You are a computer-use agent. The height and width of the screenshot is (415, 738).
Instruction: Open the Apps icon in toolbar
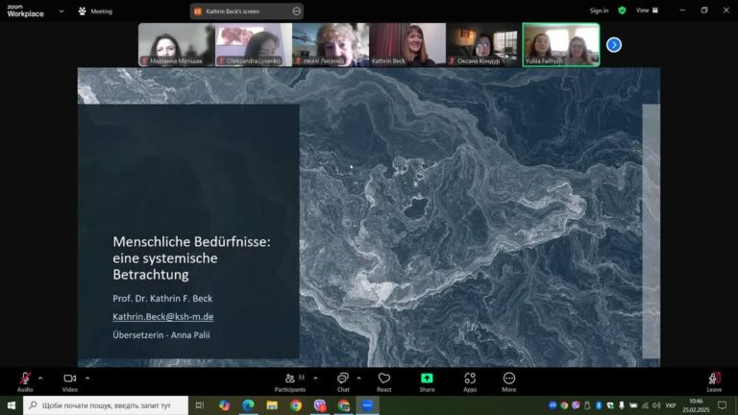[470, 378]
